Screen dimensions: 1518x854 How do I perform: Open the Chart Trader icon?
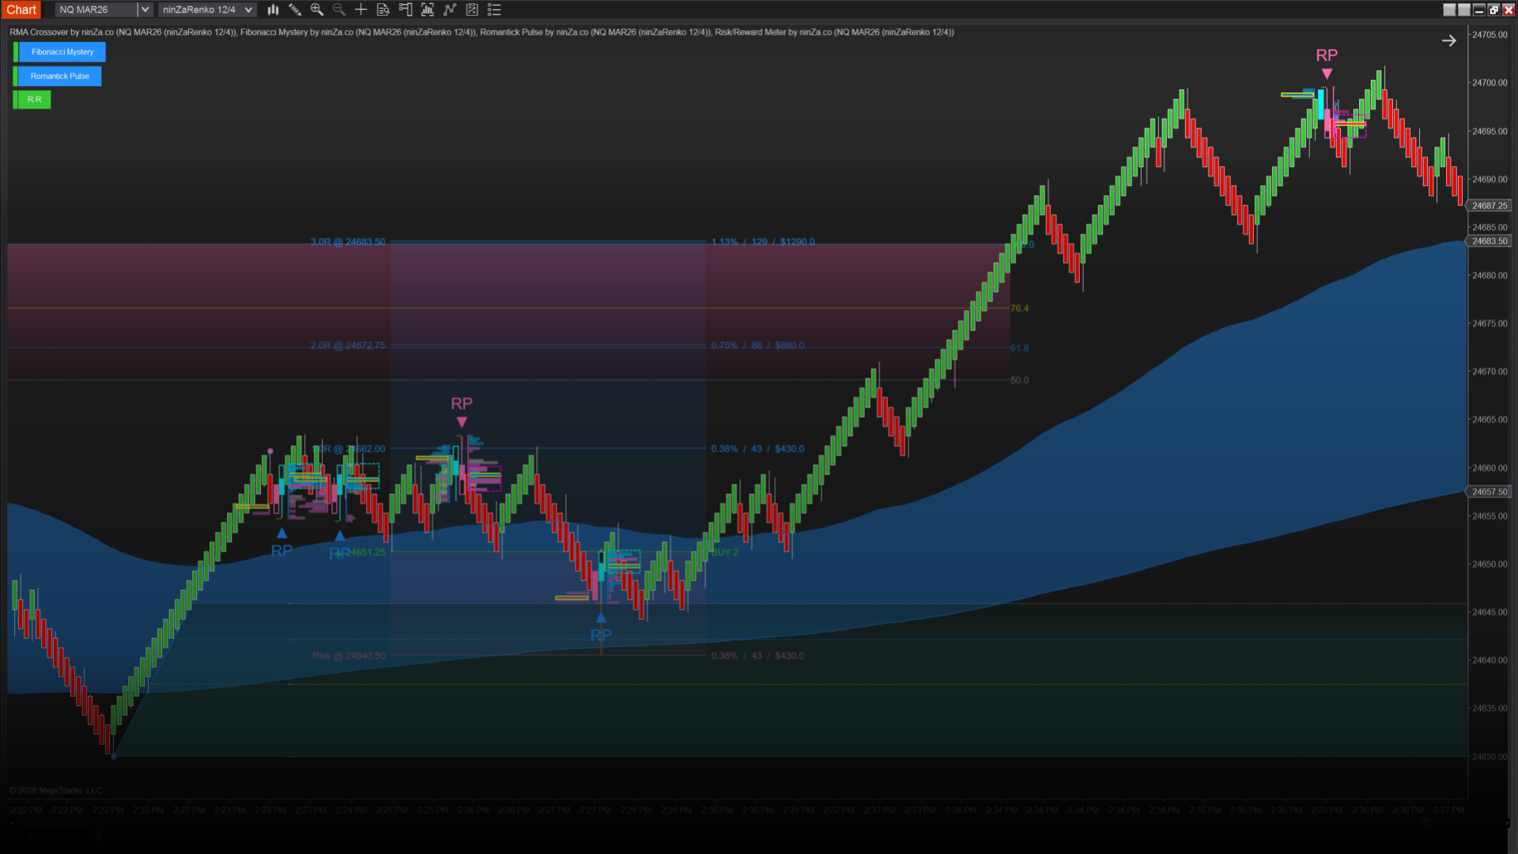pos(406,9)
